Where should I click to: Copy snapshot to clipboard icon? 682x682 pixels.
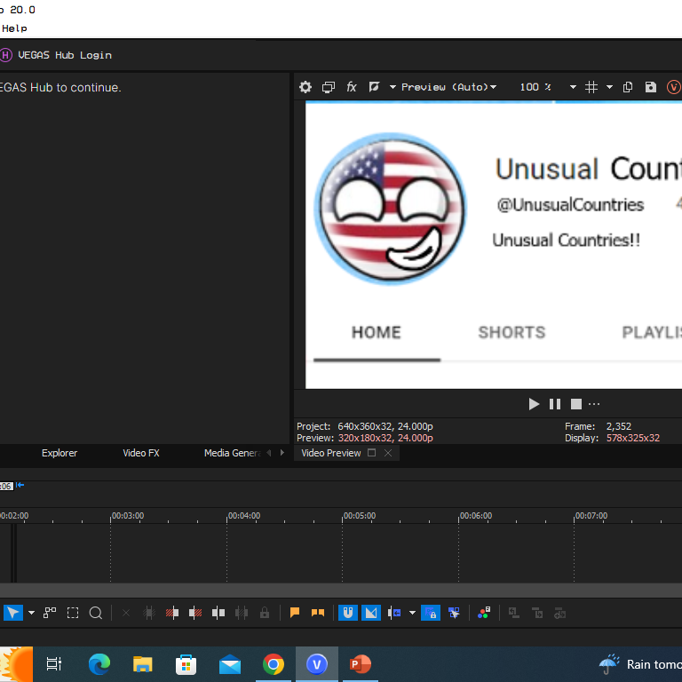[x=628, y=87]
